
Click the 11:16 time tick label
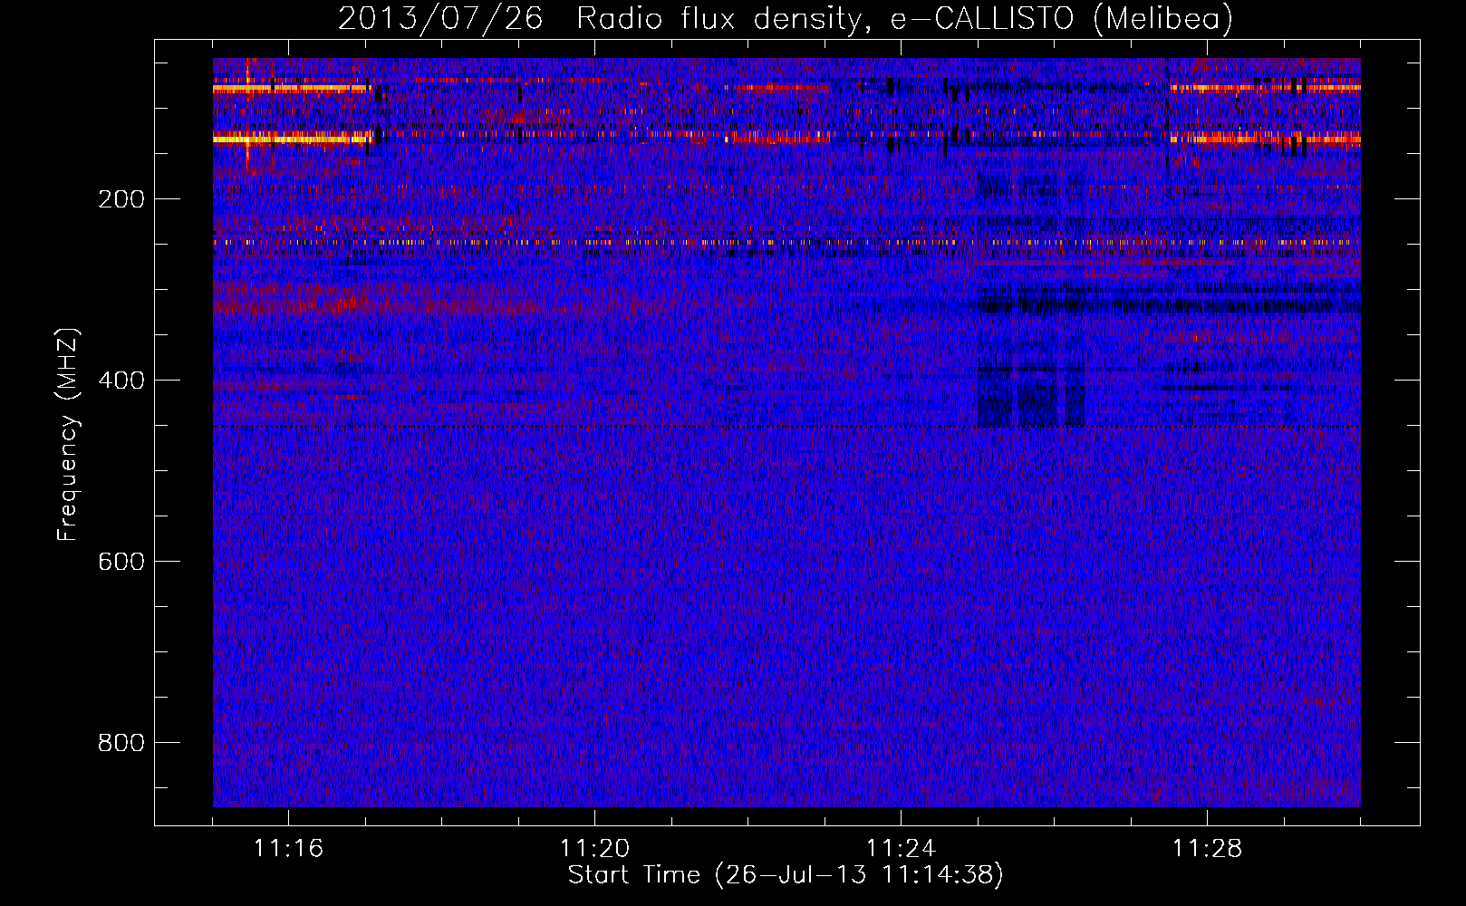tap(288, 849)
